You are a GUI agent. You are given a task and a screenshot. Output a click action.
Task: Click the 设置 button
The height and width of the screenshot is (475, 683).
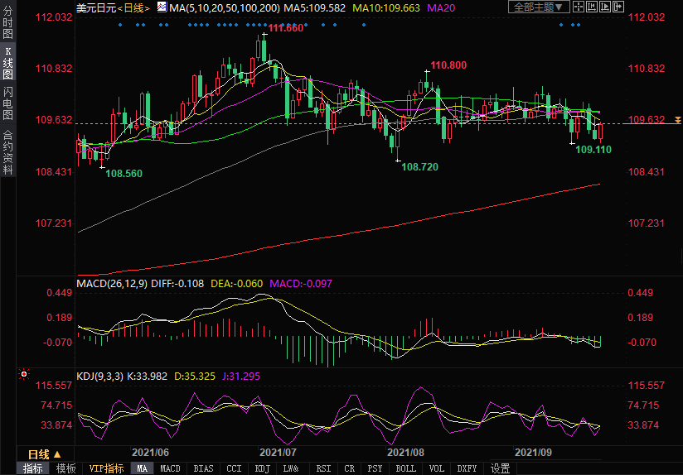[x=500, y=468]
